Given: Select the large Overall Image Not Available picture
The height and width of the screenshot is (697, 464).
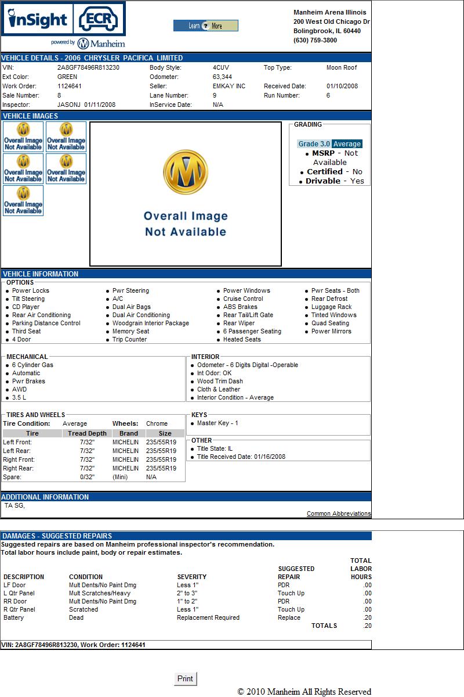Looking at the screenshot, I should pyautogui.click(x=186, y=194).
